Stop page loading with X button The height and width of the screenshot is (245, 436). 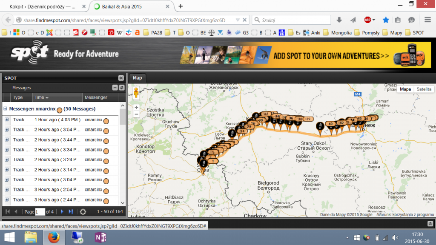point(245,20)
